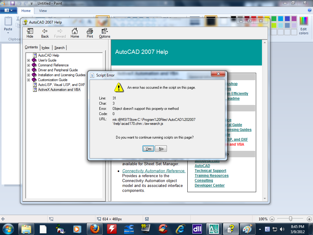Switch to the Index tab in Help
This screenshot has height=235, width=313.
coord(46,48)
